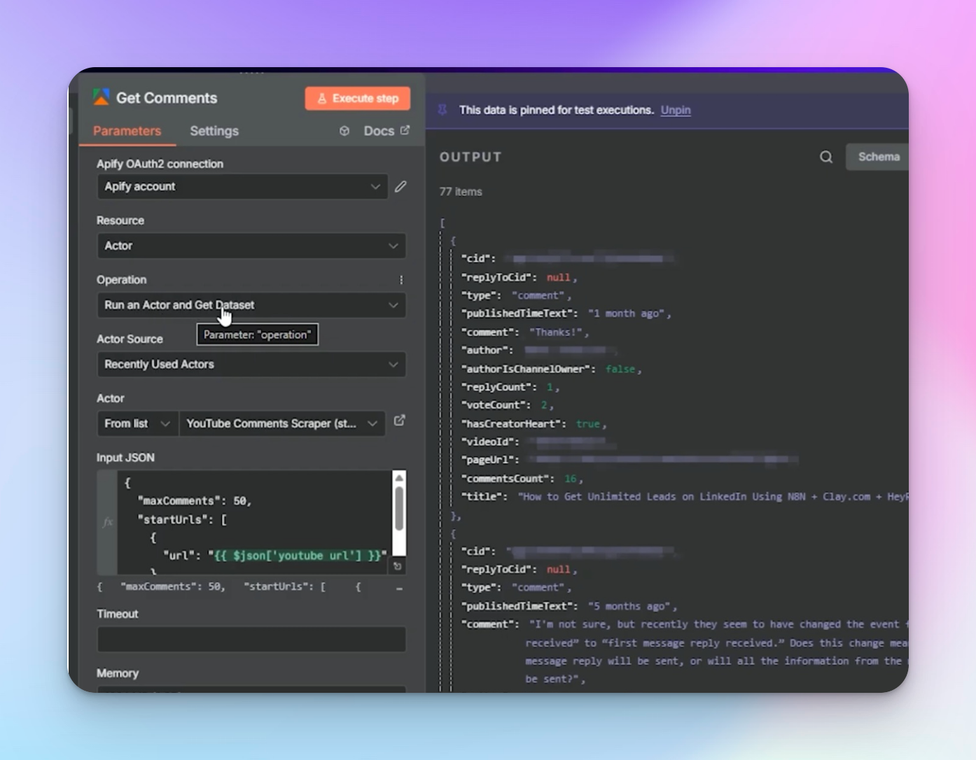This screenshot has width=976, height=760.
Task: Open the Docs link
Action: coord(379,131)
